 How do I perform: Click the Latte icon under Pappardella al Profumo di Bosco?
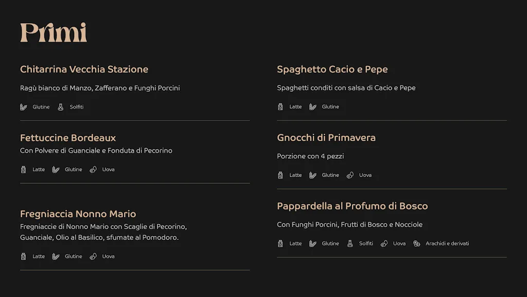click(280, 243)
